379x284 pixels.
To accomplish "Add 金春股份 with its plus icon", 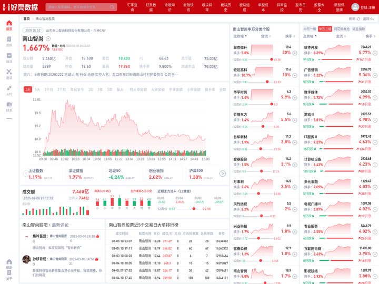I will [x=295, y=165].
